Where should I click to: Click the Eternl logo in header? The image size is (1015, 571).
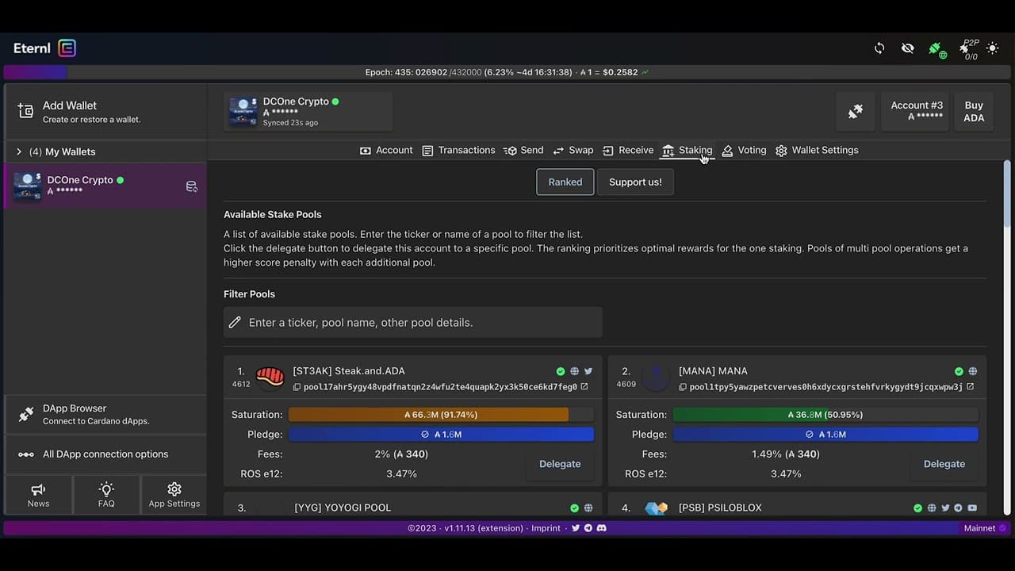tap(45, 48)
